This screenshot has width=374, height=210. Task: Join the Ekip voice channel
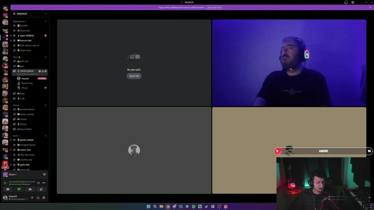pos(30,94)
